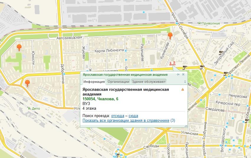Switch to the Организации tab
251x158 pixels.
[118, 82]
